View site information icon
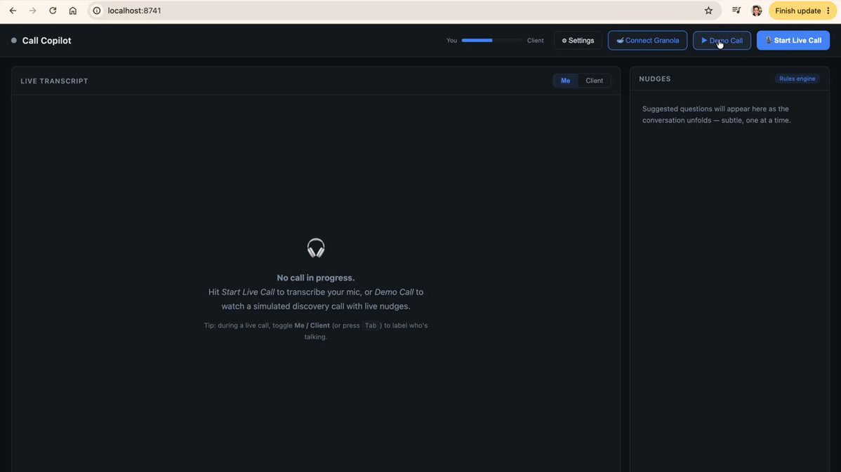The width and height of the screenshot is (841, 472). coord(97,11)
